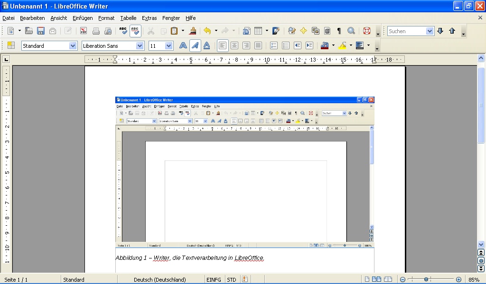Open the Ansicht menu

tap(58, 18)
